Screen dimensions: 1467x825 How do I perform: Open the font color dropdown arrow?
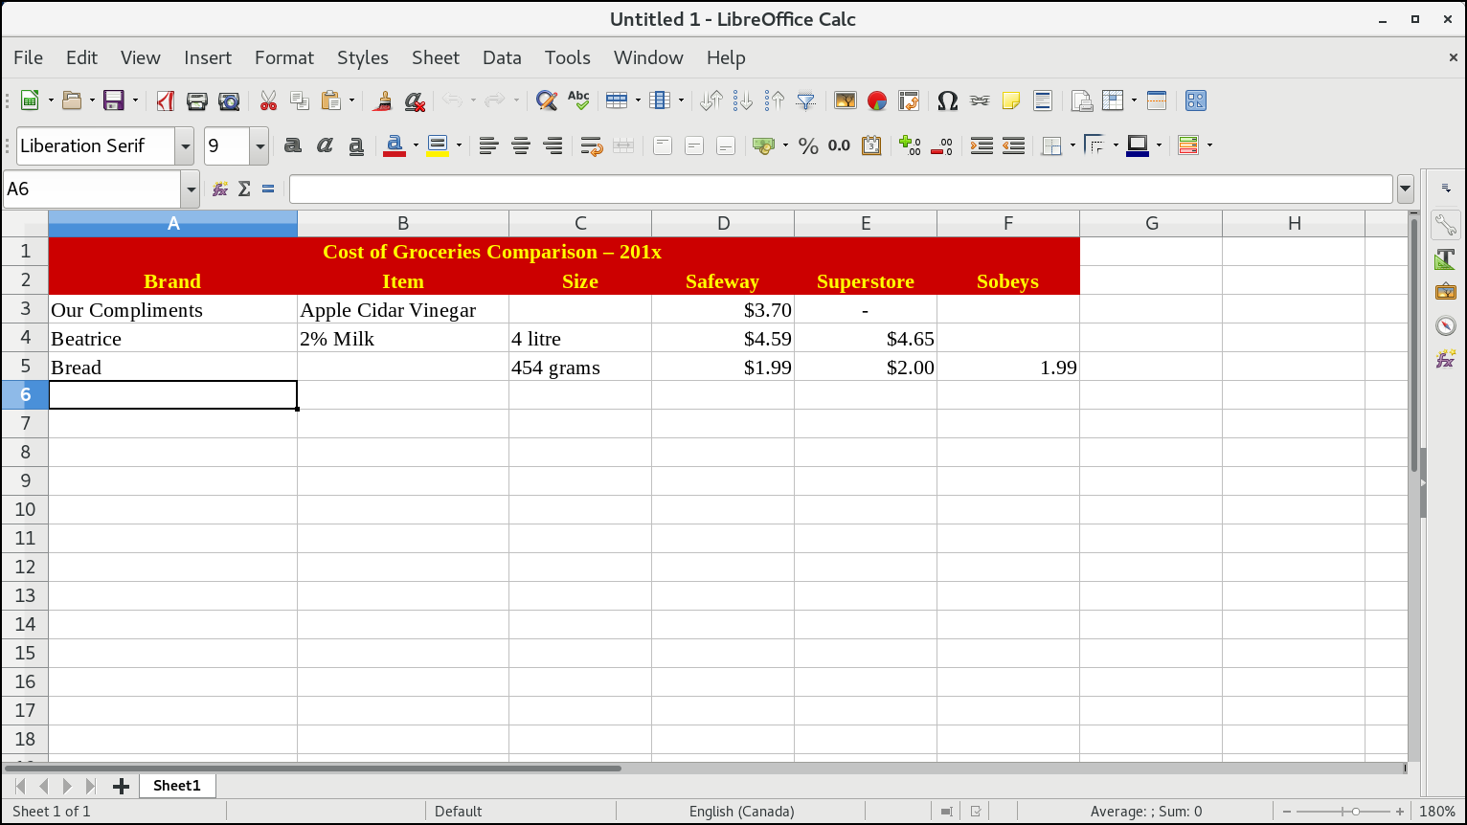[x=416, y=145]
